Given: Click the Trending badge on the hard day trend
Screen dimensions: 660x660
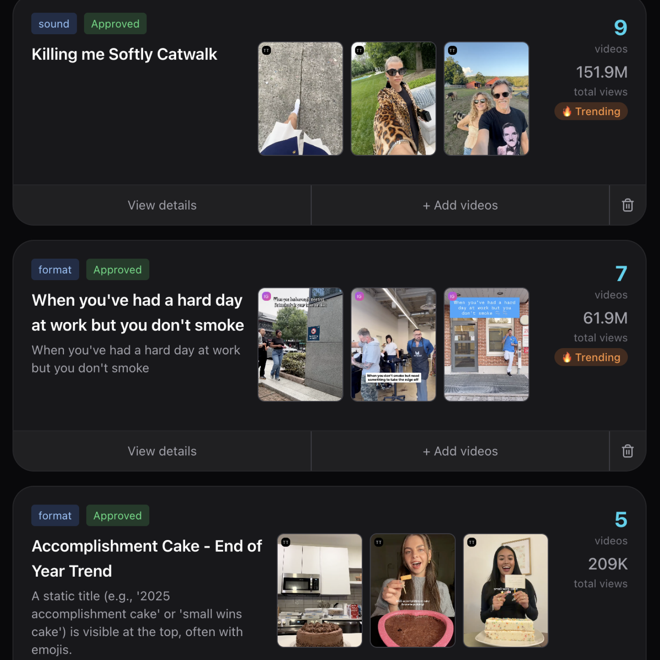Looking at the screenshot, I should [x=591, y=357].
